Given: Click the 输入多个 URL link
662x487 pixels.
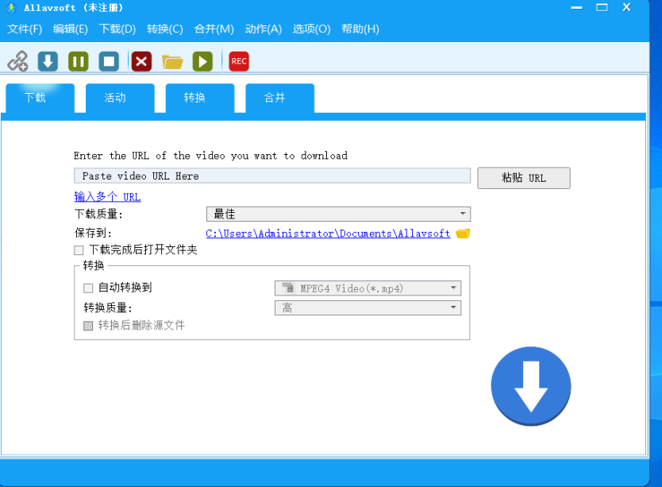Looking at the screenshot, I should (108, 196).
